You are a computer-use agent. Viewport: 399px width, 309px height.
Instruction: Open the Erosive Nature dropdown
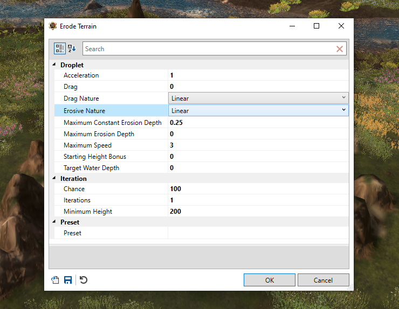click(x=258, y=110)
